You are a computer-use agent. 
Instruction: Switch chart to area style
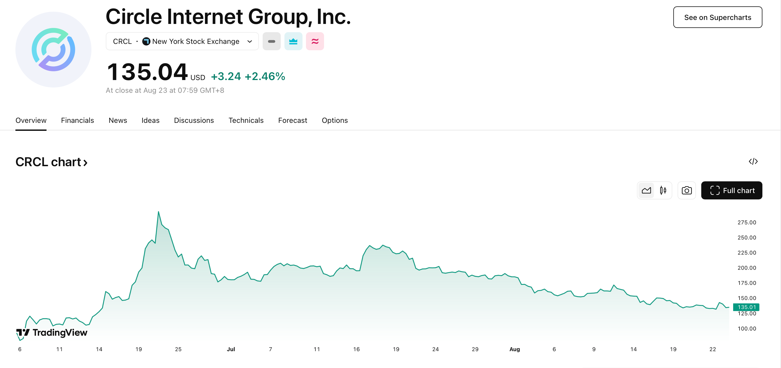[x=646, y=191]
